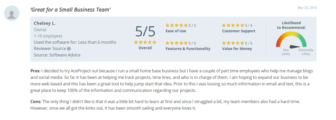Click the Features & Functionality stars

tap(176, 43)
